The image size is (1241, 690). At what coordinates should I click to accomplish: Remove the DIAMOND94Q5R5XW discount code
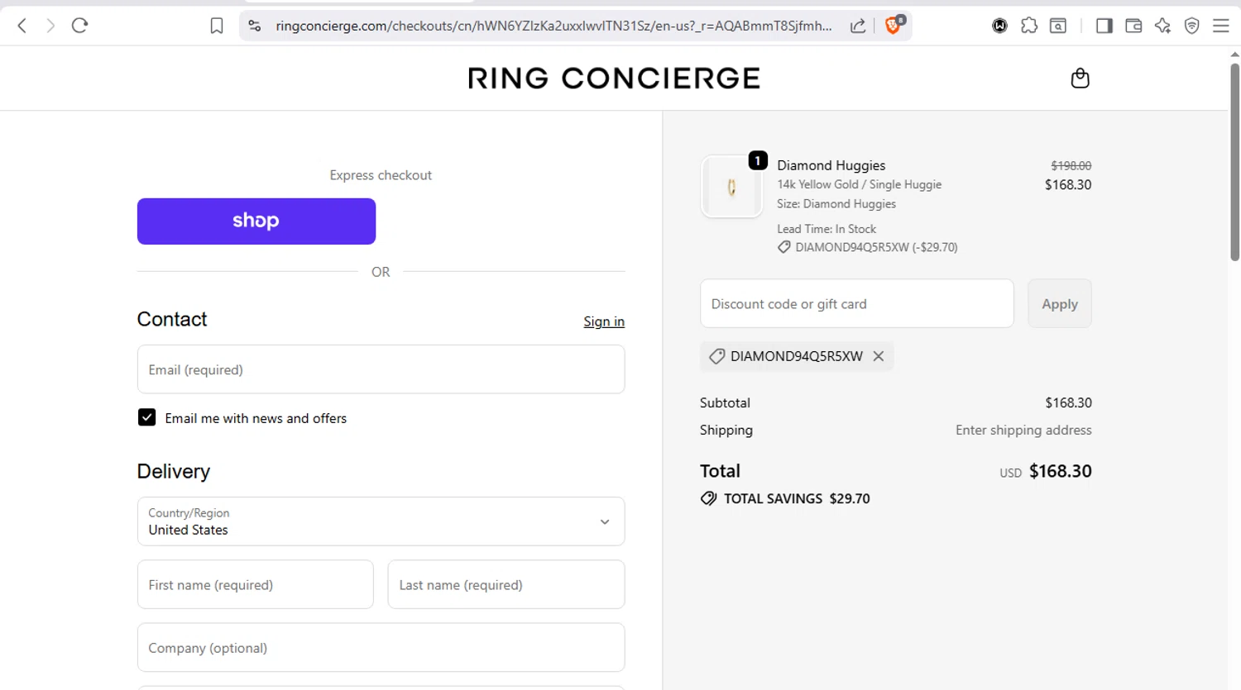879,356
